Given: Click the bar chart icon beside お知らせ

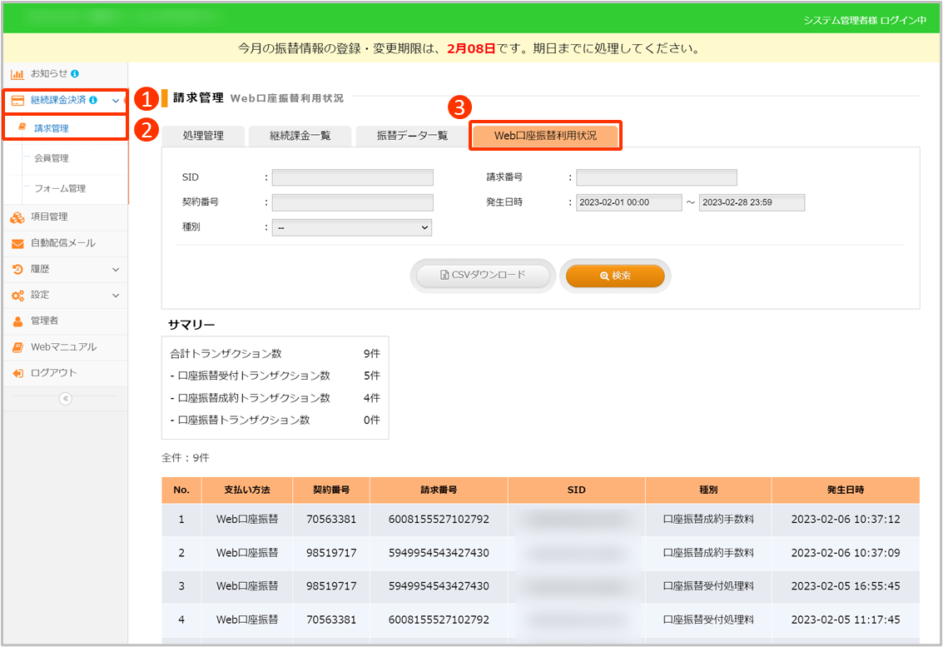Looking at the screenshot, I should pyautogui.click(x=17, y=74).
